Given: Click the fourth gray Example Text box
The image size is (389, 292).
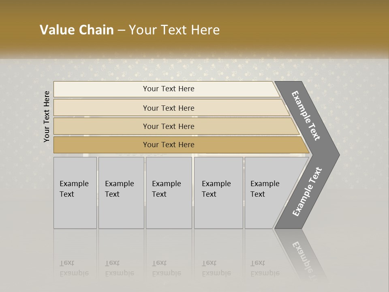Looking at the screenshot, I should click(218, 193).
